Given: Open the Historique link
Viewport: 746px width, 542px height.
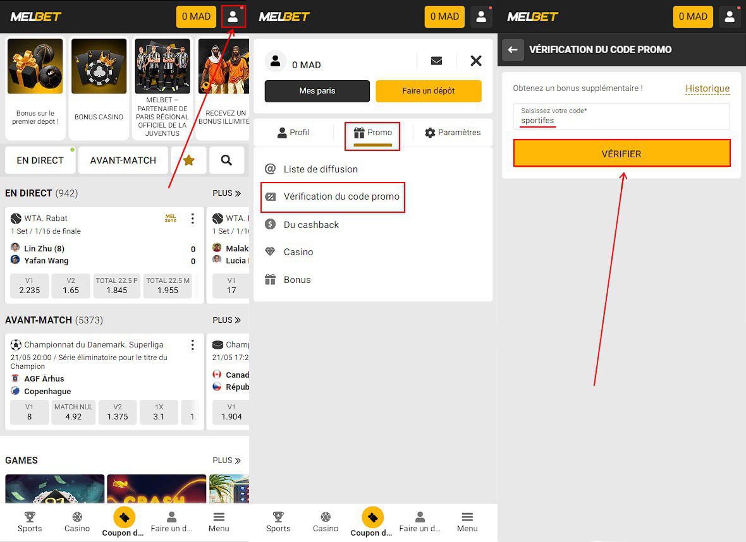Looking at the screenshot, I should pos(707,88).
